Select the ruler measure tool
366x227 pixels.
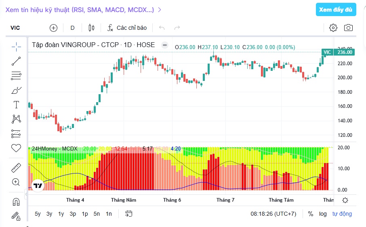tap(16, 168)
